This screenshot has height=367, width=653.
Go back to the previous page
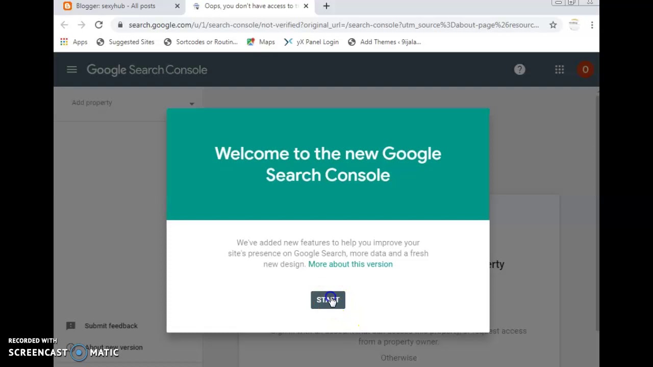pyautogui.click(x=64, y=25)
